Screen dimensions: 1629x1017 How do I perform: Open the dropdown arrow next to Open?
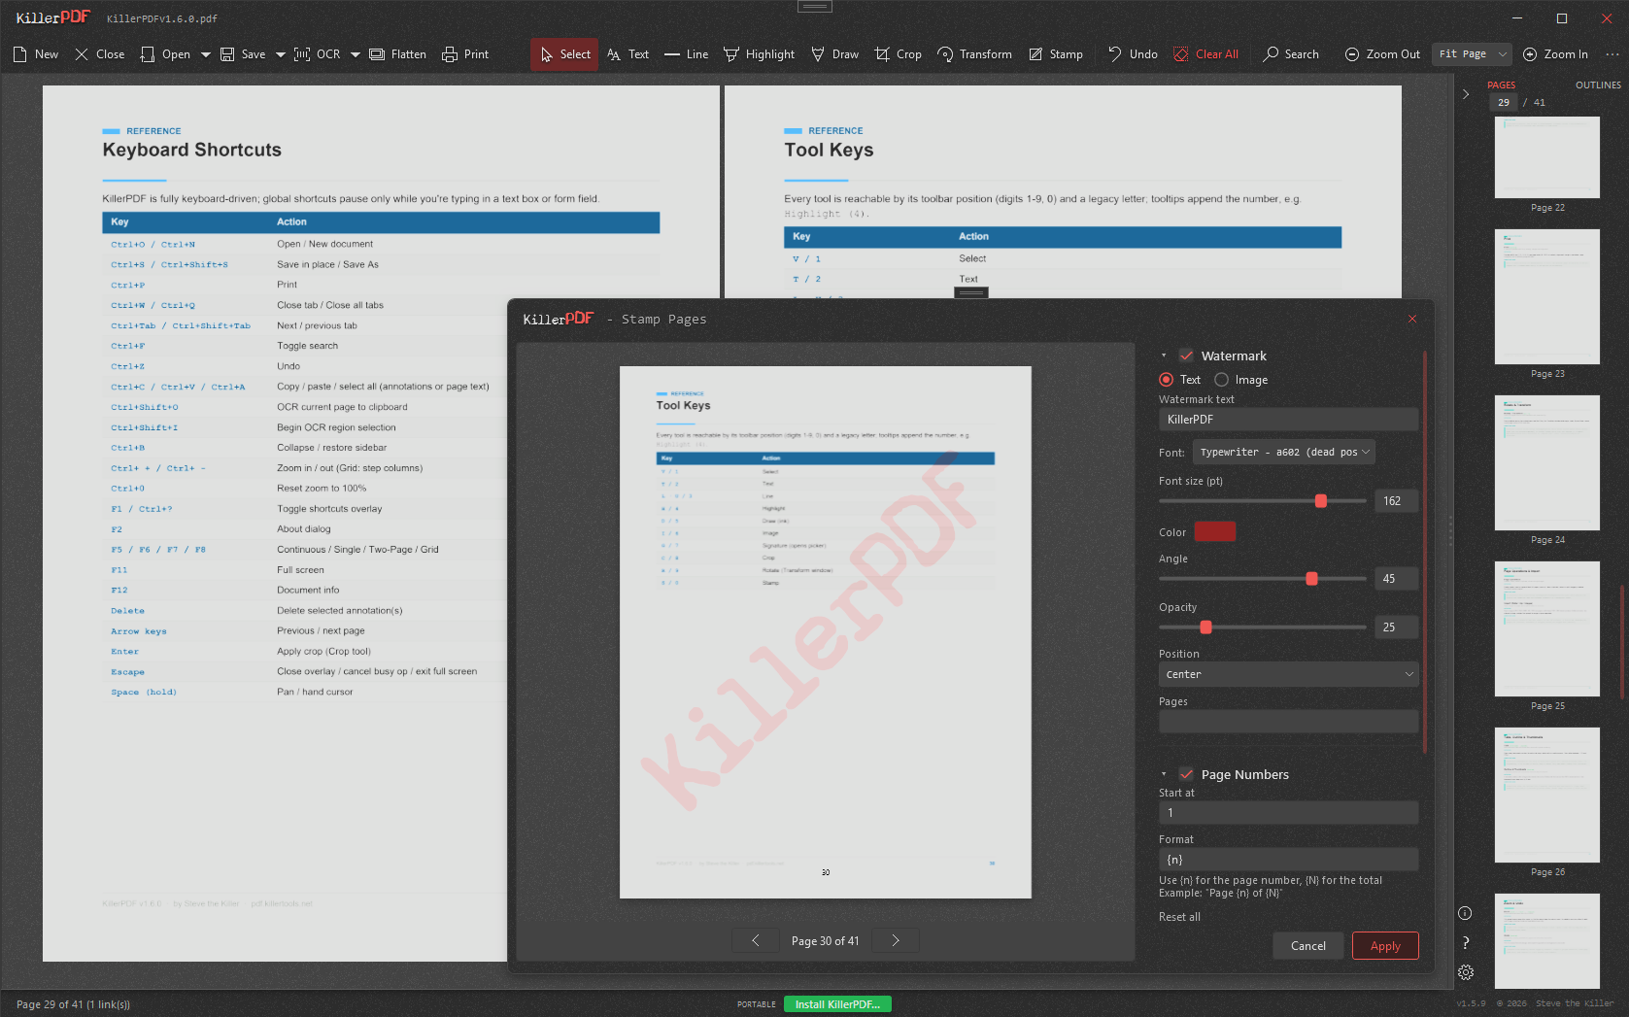point(206,54)
